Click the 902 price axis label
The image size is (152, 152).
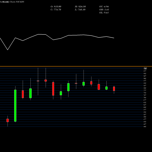145,78
